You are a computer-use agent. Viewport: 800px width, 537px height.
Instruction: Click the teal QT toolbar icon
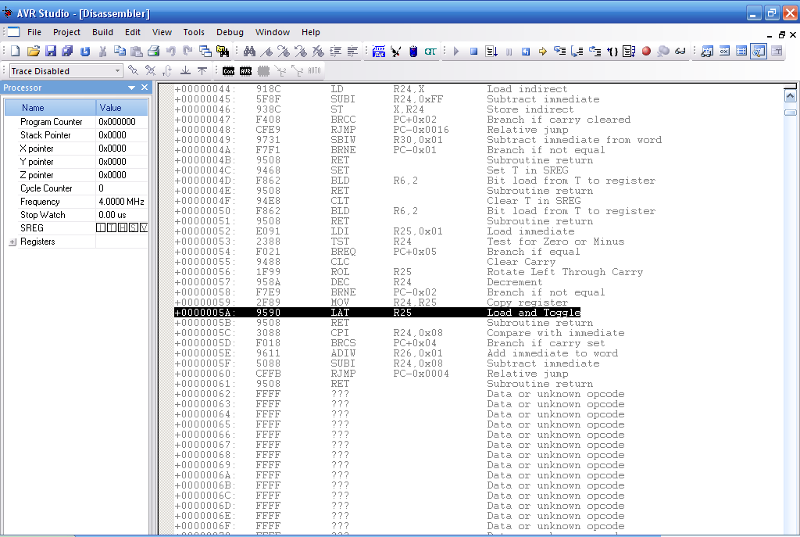(430, 51)
